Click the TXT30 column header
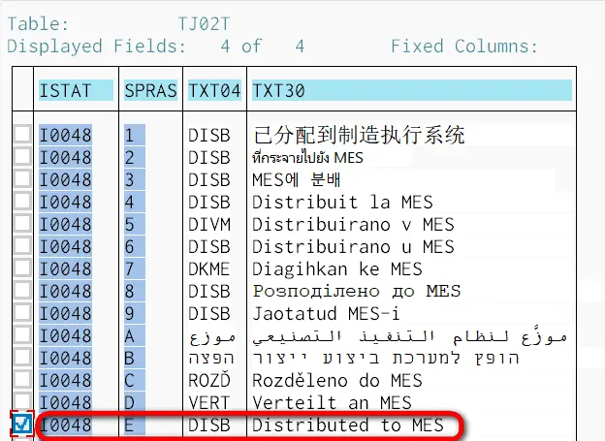The image size is (605, 441). [x=412, y=91]
